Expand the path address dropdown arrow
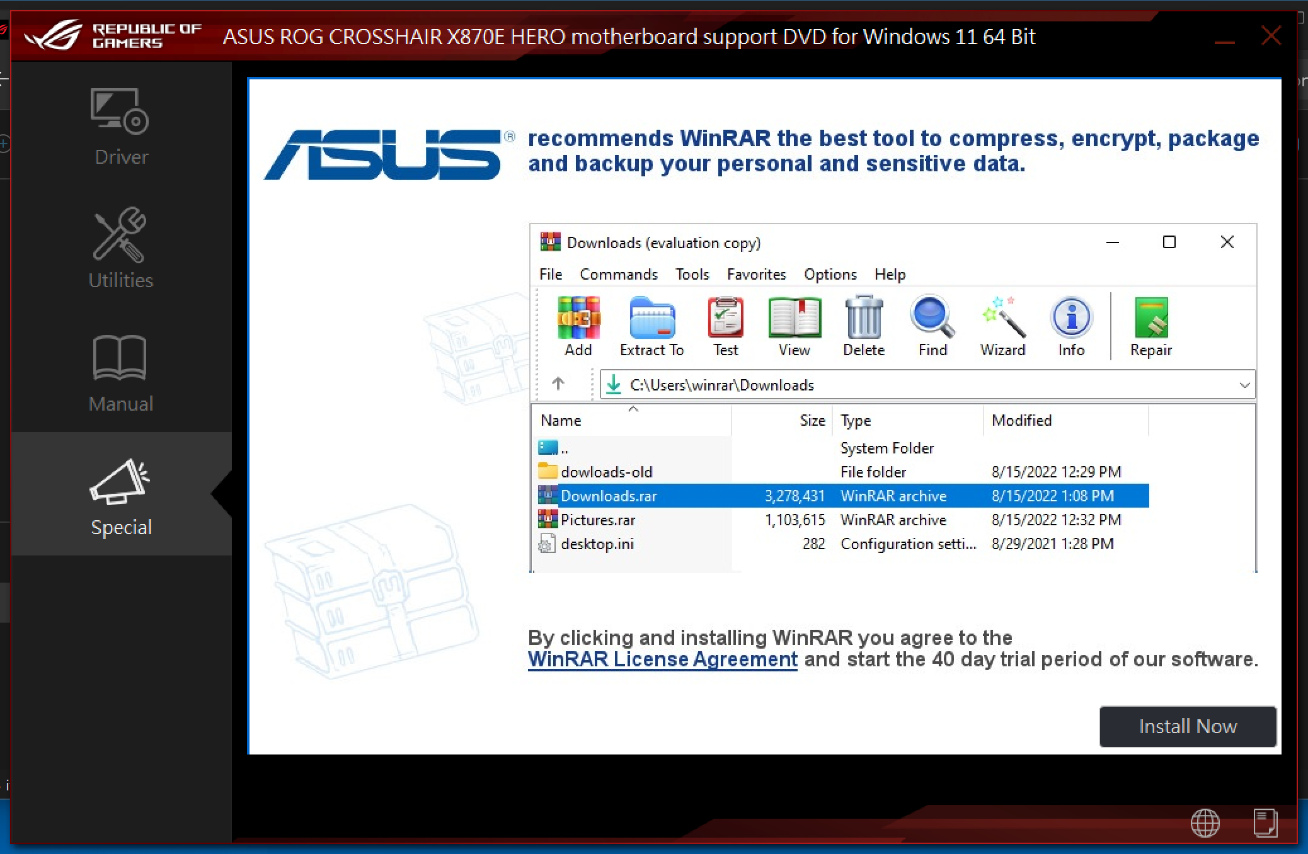 click(1244, 385)
